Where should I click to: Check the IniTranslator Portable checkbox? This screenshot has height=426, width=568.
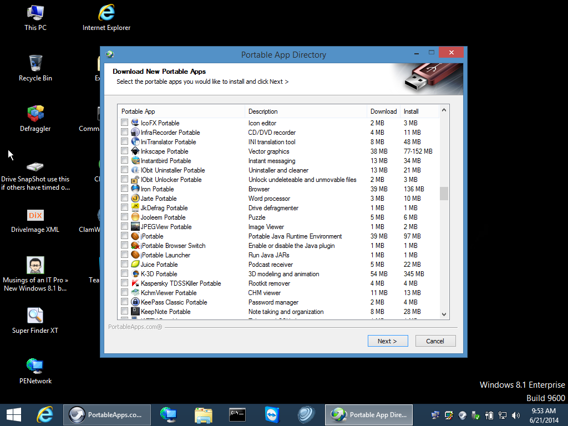tap(125, 141)
